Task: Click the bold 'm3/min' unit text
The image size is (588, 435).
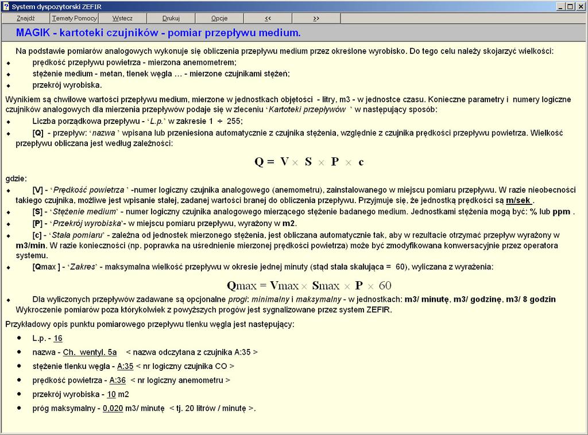Action: tap(31, 246)
